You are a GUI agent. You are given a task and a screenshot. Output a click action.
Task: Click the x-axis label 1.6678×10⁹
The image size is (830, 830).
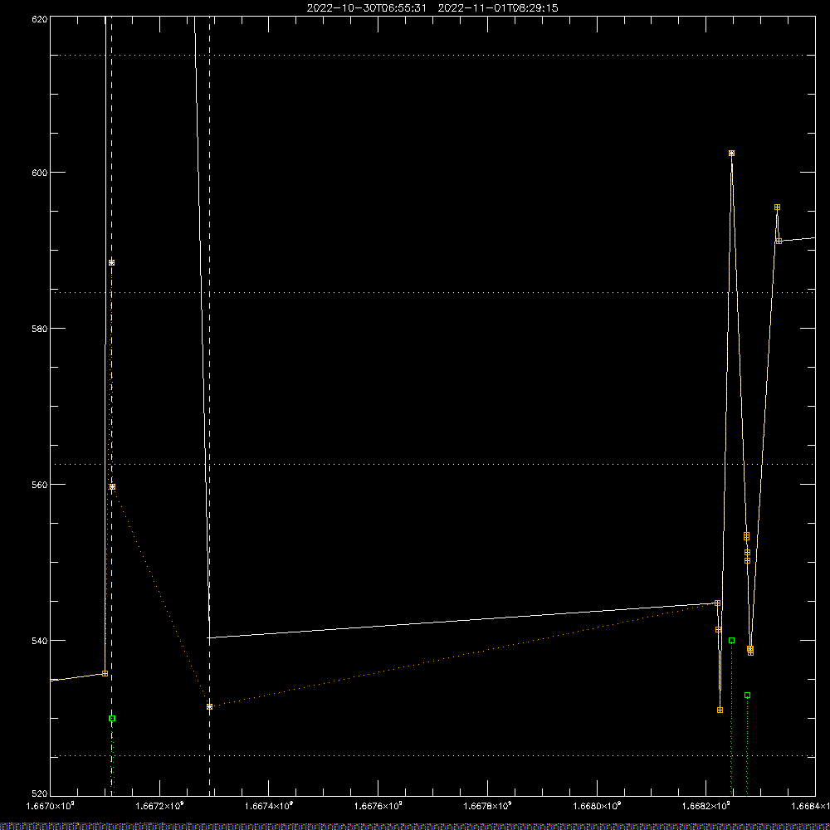[x=487, y=806]
